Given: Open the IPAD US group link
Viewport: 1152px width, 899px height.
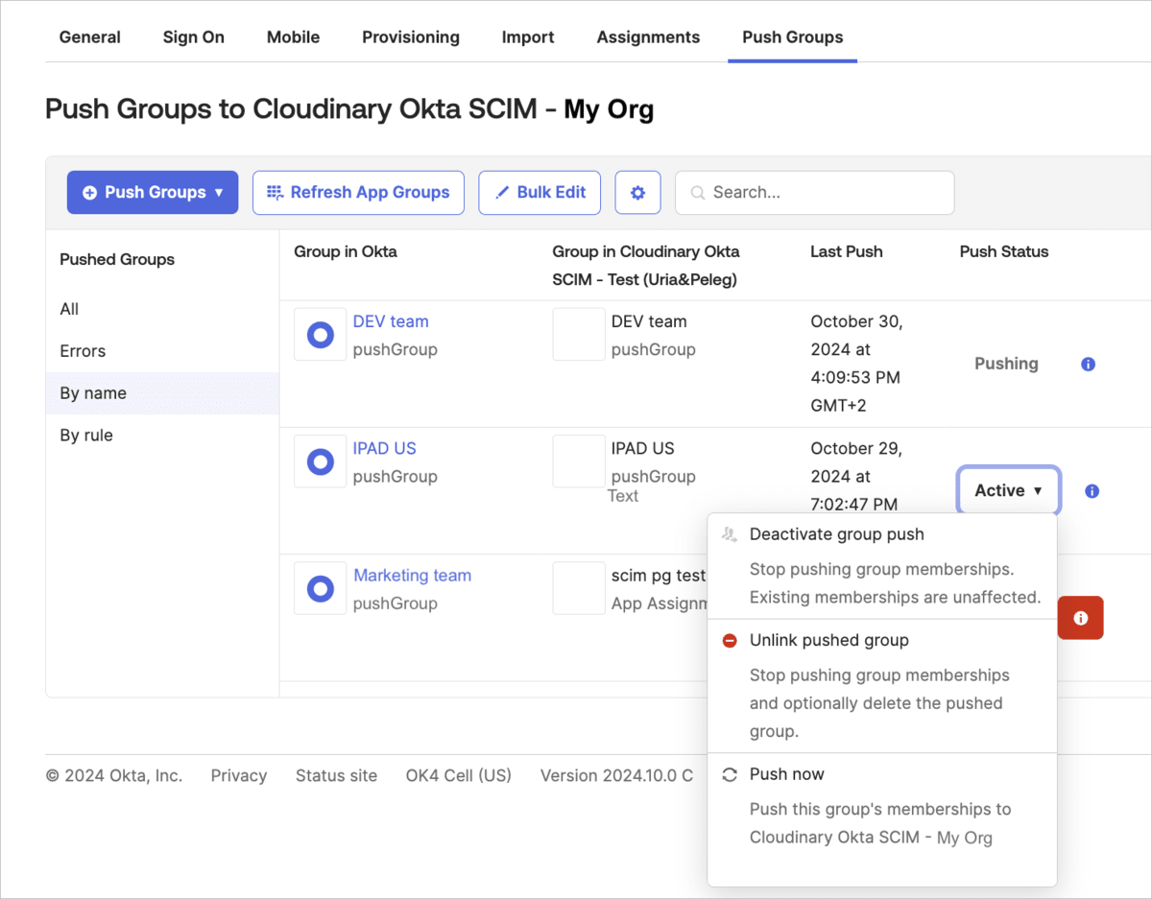Looking at the screenshot, I should click(385, 448).
